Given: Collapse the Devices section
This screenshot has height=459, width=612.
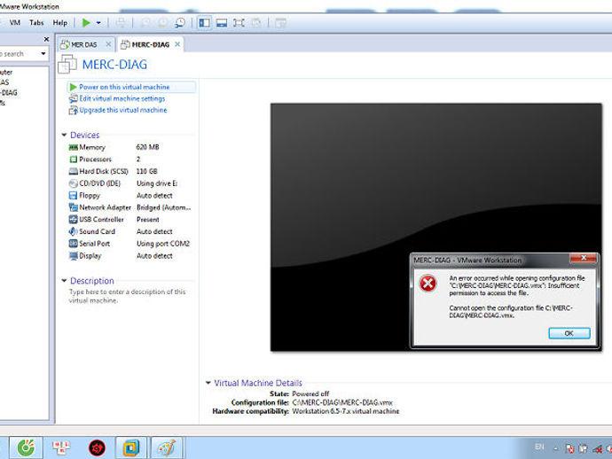Looking at the screenshot, I should [65, 135].
